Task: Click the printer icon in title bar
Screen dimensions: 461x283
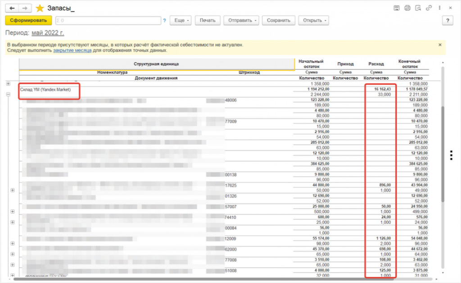Action: [x=407, y=8]
